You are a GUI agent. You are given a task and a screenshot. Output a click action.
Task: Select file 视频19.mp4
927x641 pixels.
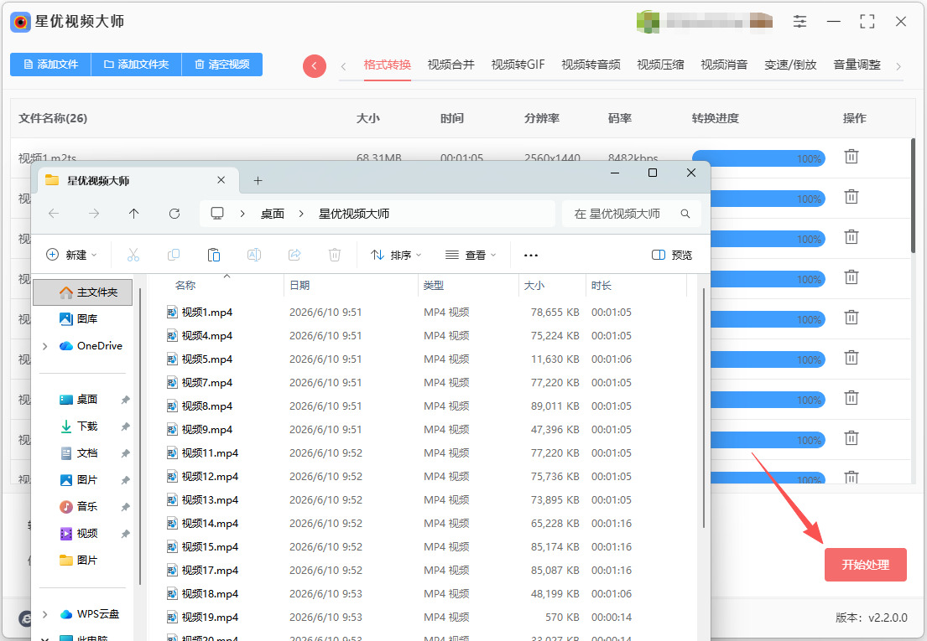[210, 618]
